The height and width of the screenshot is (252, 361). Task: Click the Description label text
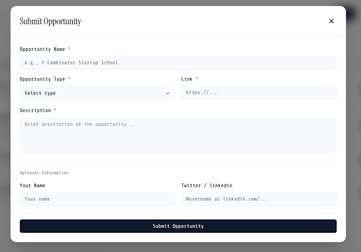35,110
